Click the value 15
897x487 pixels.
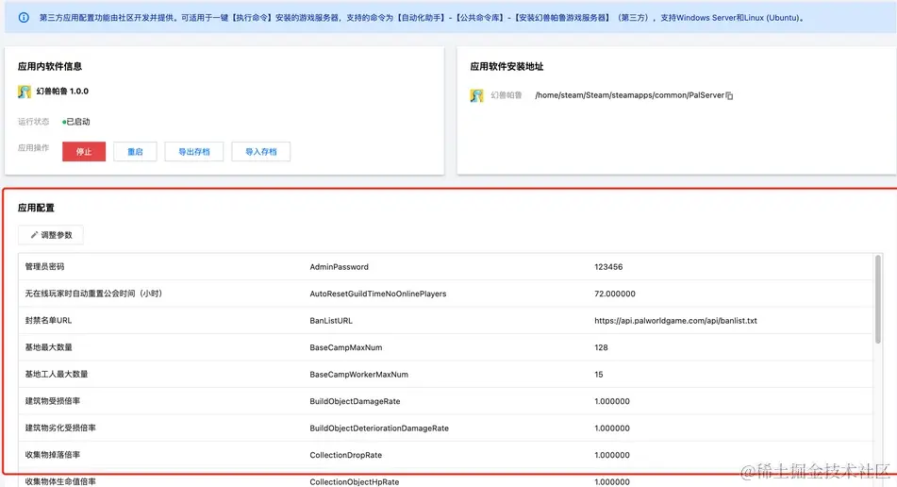[599, 375]
